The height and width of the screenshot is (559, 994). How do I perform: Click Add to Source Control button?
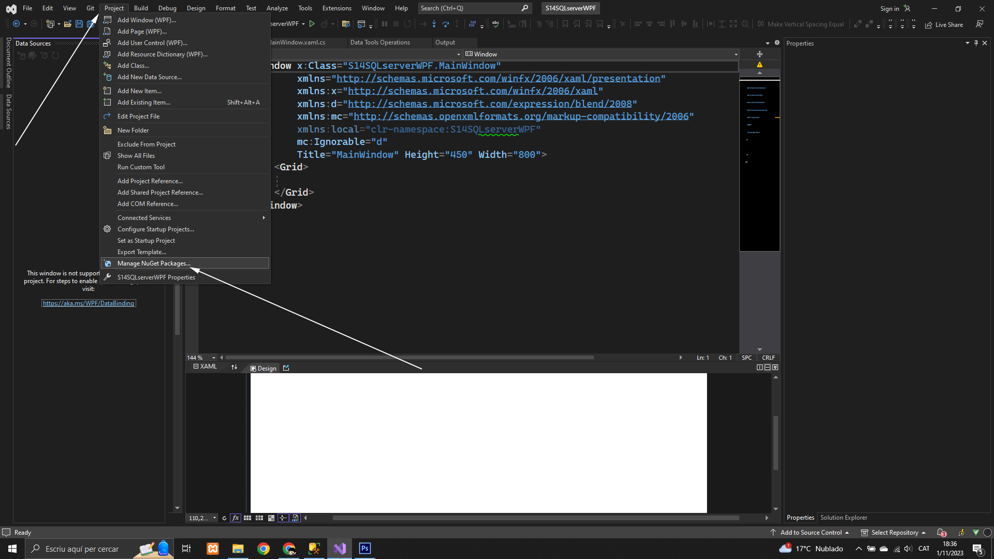[811, 533]
